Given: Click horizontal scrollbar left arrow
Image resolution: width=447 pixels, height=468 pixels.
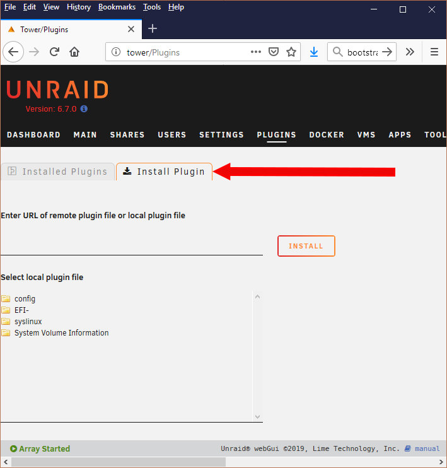Looking at the screenshot, I should (6, 462).
